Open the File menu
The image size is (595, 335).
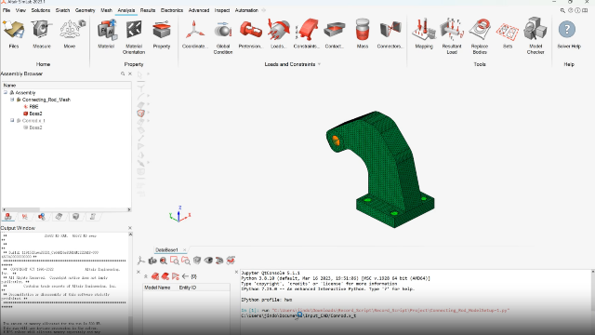pos(7,10)
